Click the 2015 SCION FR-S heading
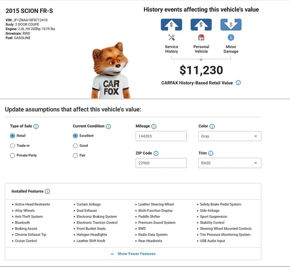 tap(29, 11)
